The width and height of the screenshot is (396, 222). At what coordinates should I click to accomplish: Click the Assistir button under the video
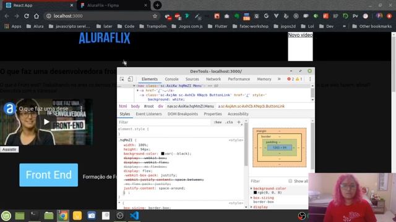coord(9,149)
